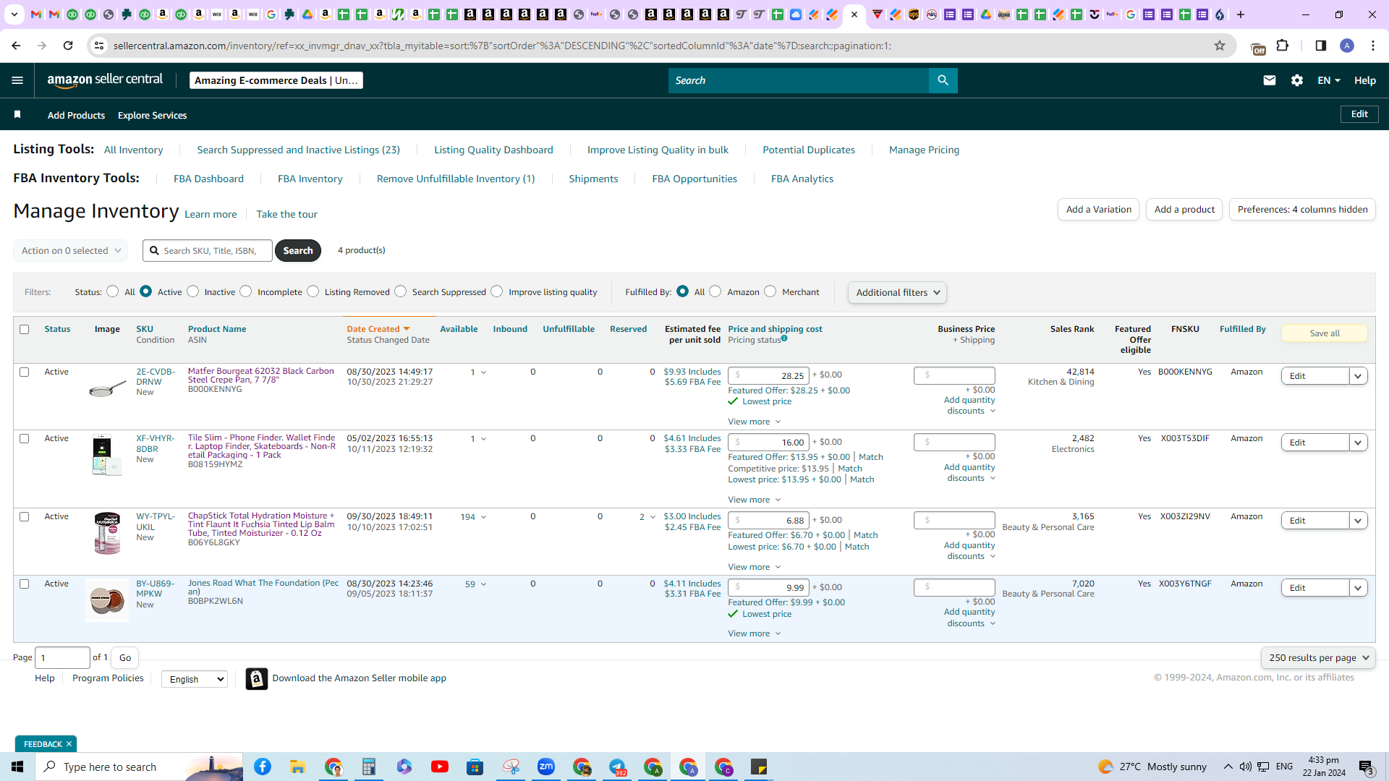Open the Settings gear icon
The image size is (1389, 781).
click(x=1297, y=80)
